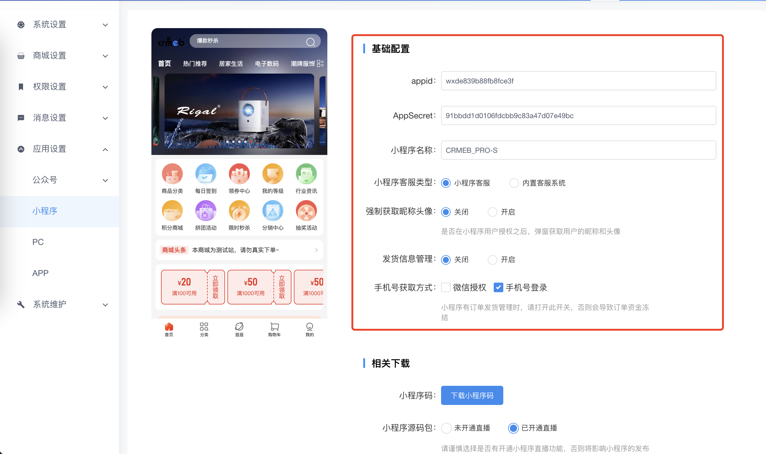
Task: Expand the 系统维护 menu chevron
Action: (105, 305)
